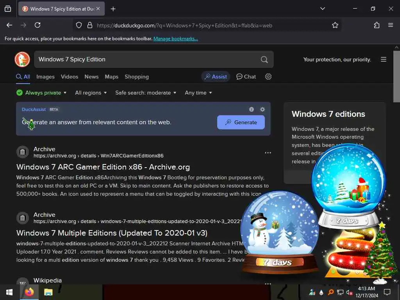Open the list all tabs chevron
The image size is (400, 300).
tap(322, 9)
